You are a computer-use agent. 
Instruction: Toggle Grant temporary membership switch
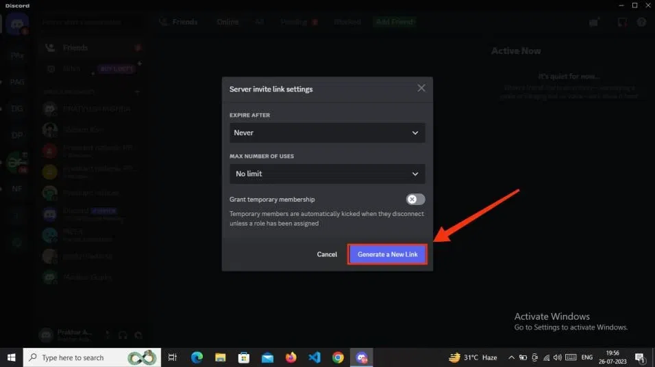pos(415,199)
